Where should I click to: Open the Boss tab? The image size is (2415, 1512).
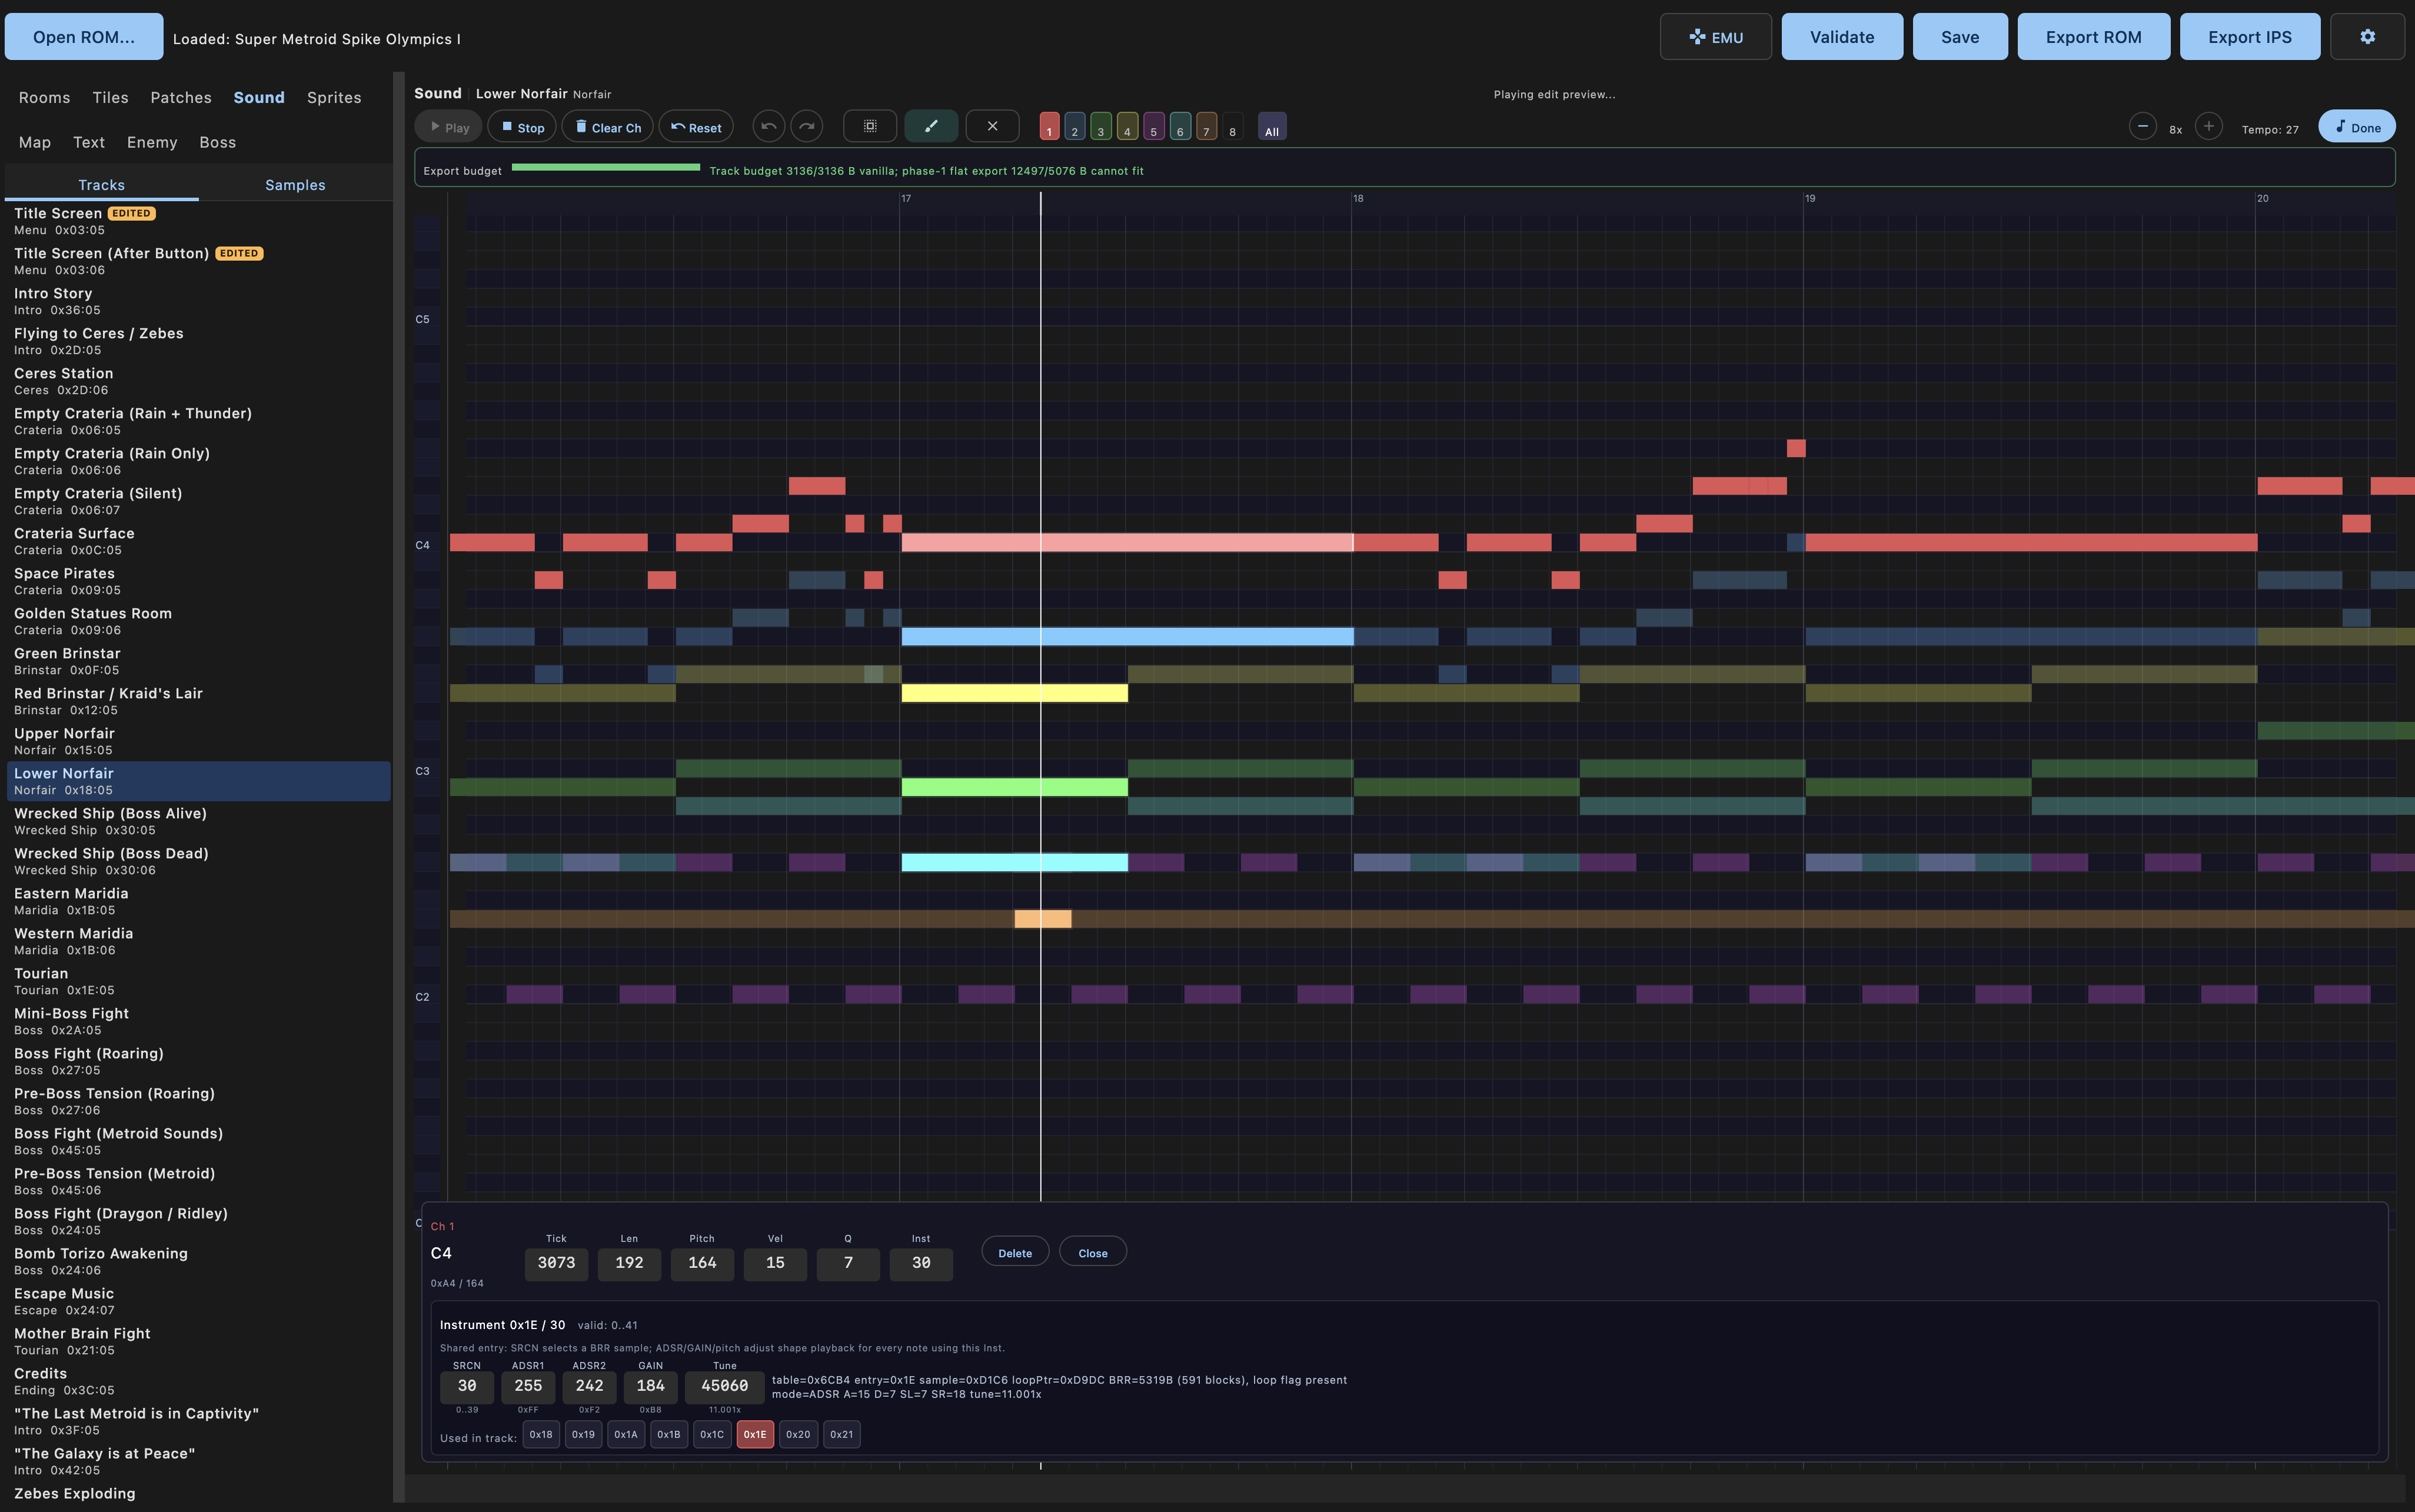[x=218, y=142]
